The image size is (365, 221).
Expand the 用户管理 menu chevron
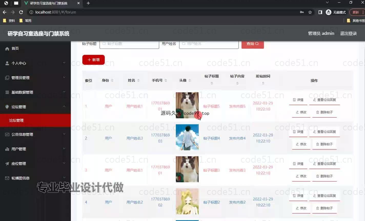[64, 148]
